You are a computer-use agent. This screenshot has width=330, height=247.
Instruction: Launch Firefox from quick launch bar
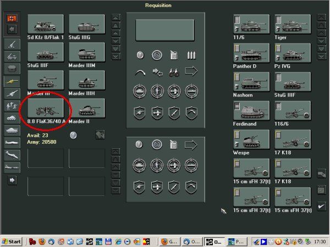[x=42, y=242]
